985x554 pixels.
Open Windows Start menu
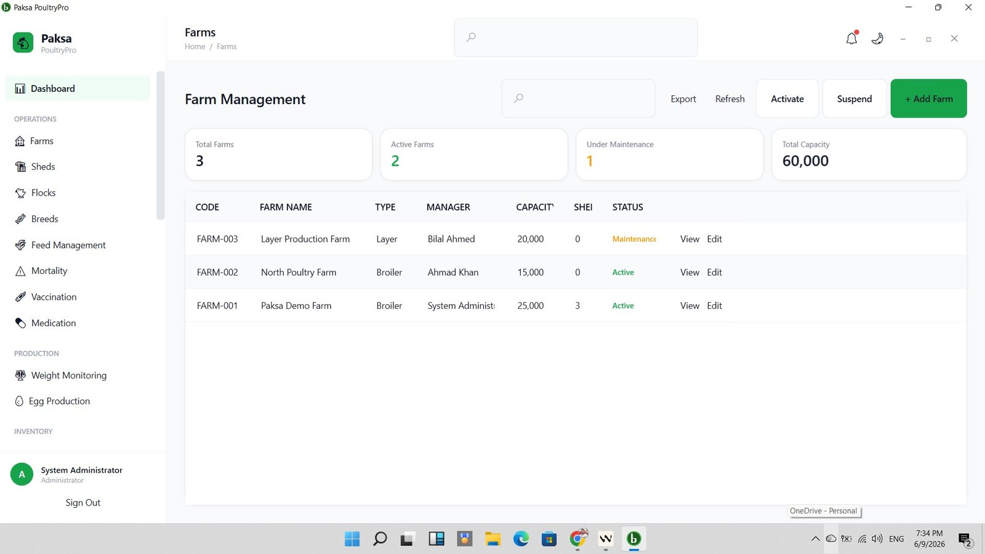[352, 539]
